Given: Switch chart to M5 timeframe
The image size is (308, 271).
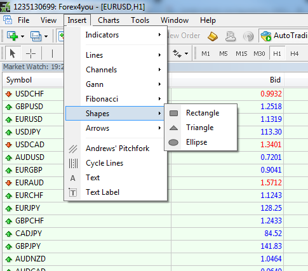Looking at the screenshot, I should click(x=223, y=54).
